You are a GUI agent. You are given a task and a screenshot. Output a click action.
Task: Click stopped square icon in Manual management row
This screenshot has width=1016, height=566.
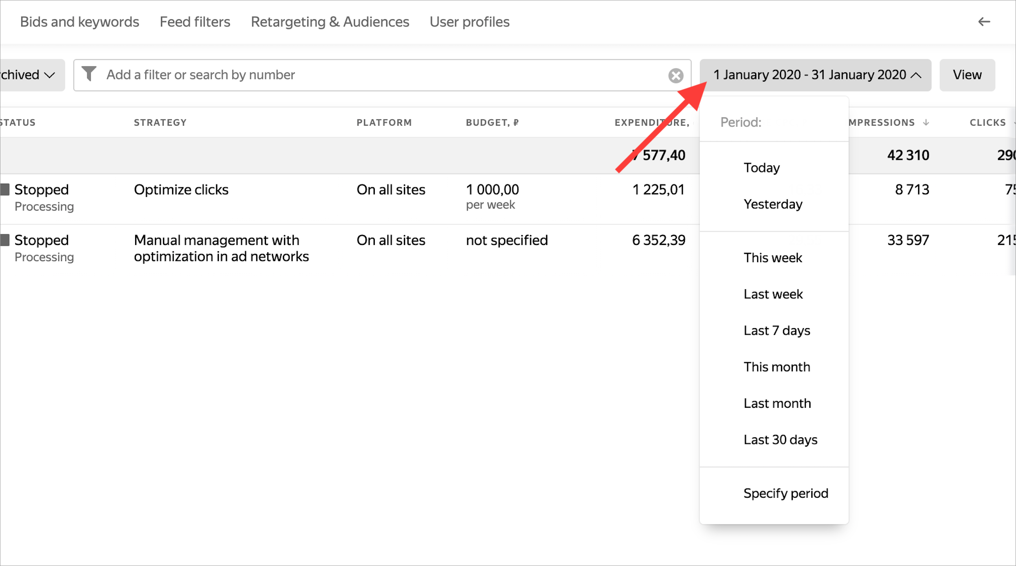coord(5,240)
